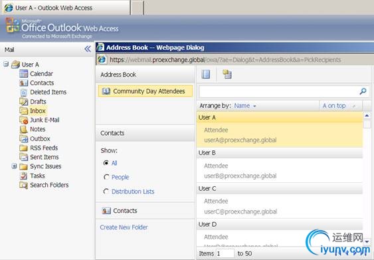The width and height of the screenshot is (374, 260).
Task: Expand the Sync Issues folder
Action: click(x=14, y=166)
